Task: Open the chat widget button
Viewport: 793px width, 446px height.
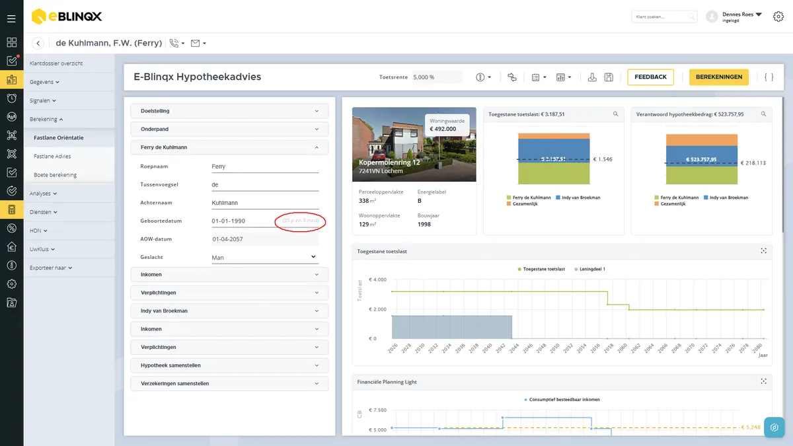Action: pos(774,427)
